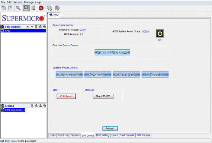The height and width of the screenshot is (143, 212).
Task: Select AMD in the IPMI Domain list
Action: [23, 31]
